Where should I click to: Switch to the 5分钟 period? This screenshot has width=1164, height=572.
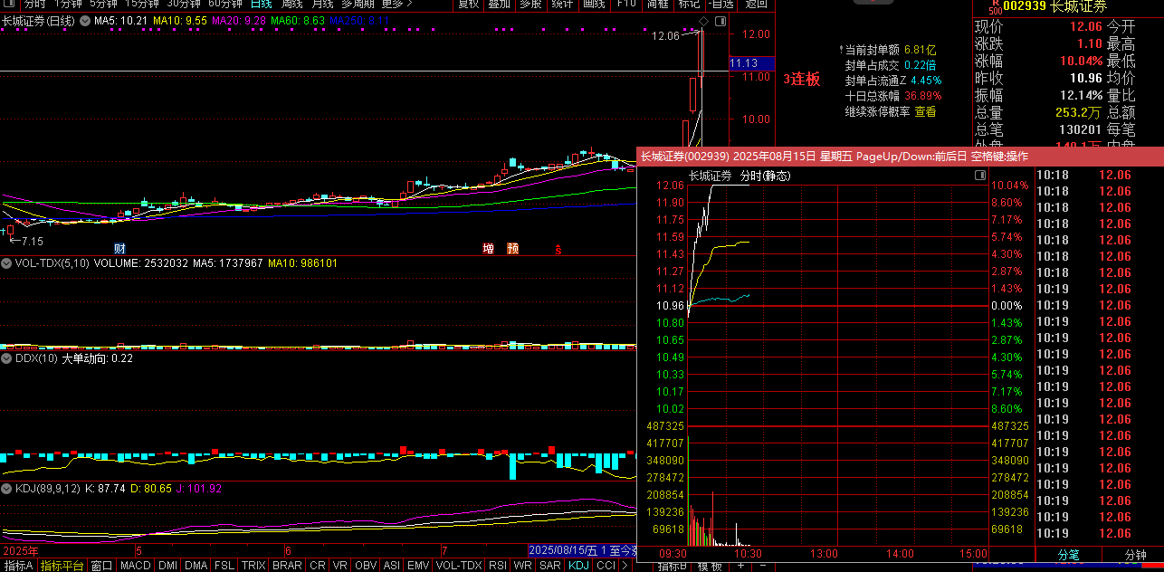click(x=103, y=4)
